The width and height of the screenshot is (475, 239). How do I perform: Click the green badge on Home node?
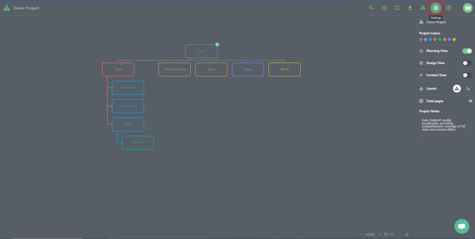pos(217,44)
